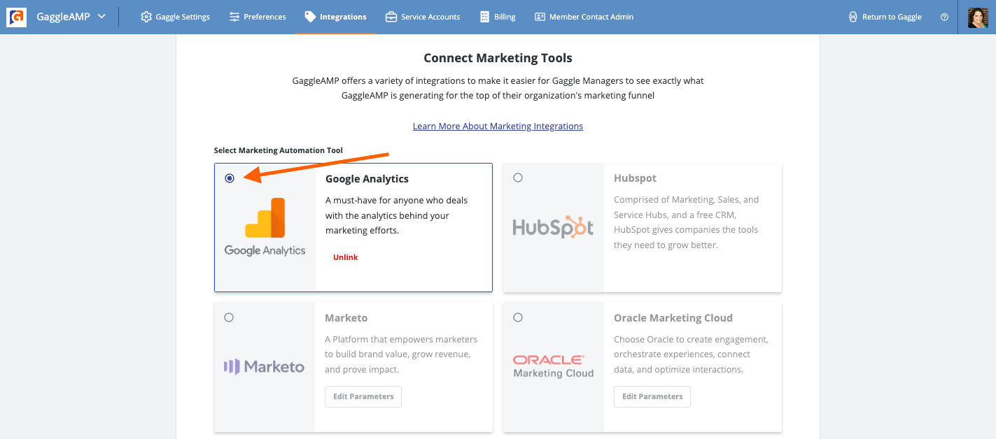Viewport: 996px width, 439px height.
Task: Select the Google Analytics radio button
Action: pyautogui.click(x=230, y=178)
